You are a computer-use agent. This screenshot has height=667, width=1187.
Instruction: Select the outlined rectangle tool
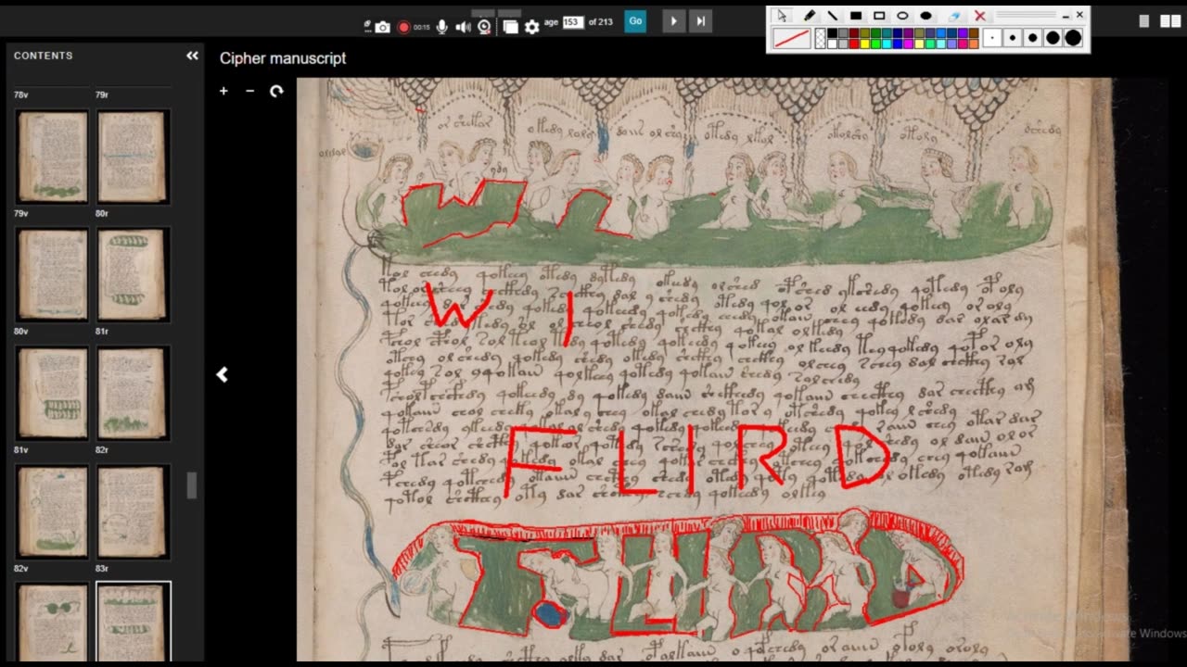tap(879, 16)
